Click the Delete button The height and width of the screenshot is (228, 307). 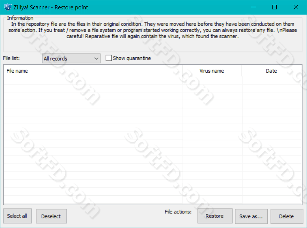pyautogui.click(x=287, y=216)
